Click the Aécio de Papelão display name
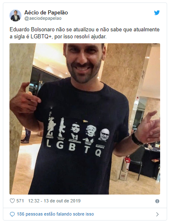Viewport: 170px width, 223px height. pyautogui.click(x=46, y=13)
